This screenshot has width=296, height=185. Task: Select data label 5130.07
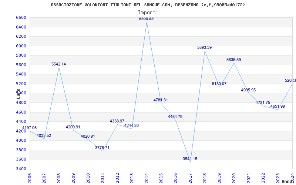(219, 84)
